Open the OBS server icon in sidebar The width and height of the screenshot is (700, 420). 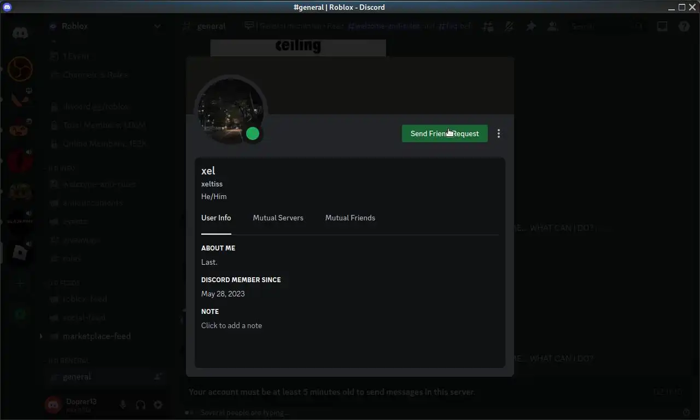[x=20, y=69]
